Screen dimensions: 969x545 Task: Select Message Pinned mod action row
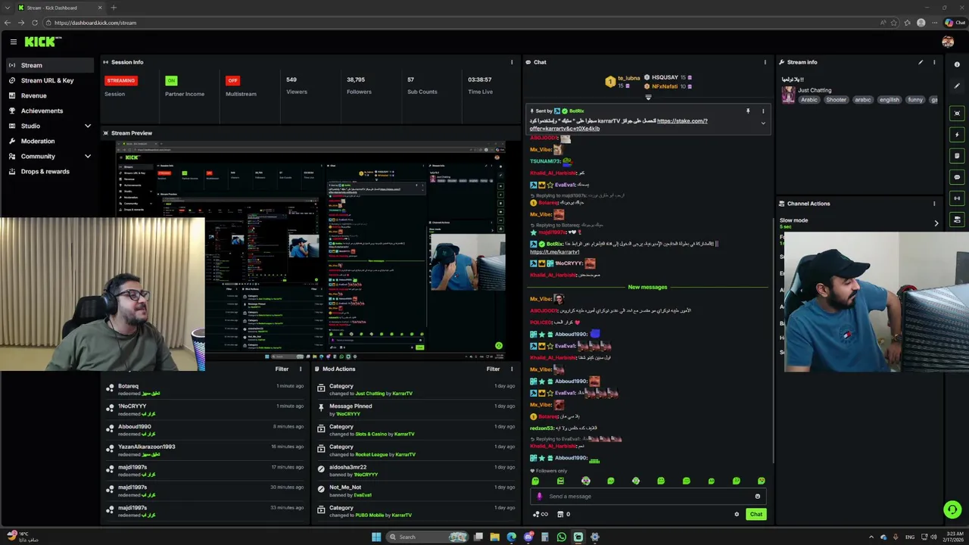click(416, 410)
